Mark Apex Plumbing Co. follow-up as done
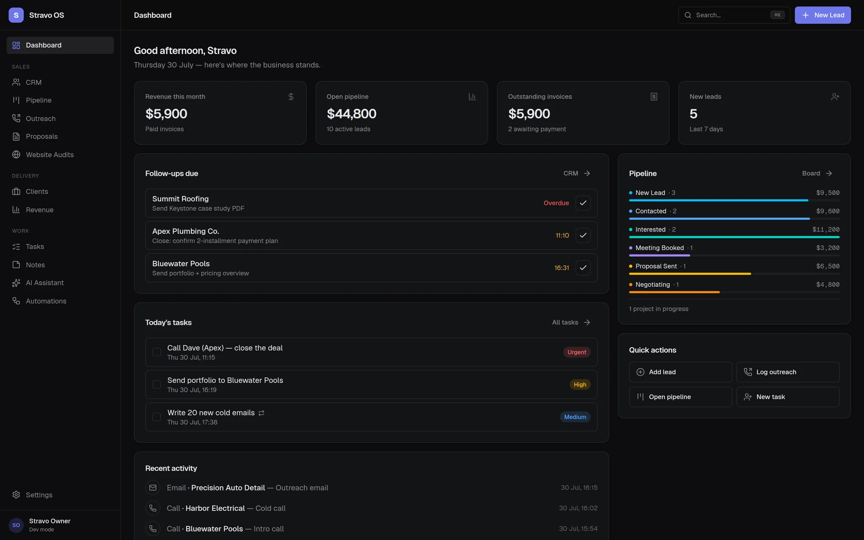The height and width of the screenshot is (540, 864). (583, 235)
